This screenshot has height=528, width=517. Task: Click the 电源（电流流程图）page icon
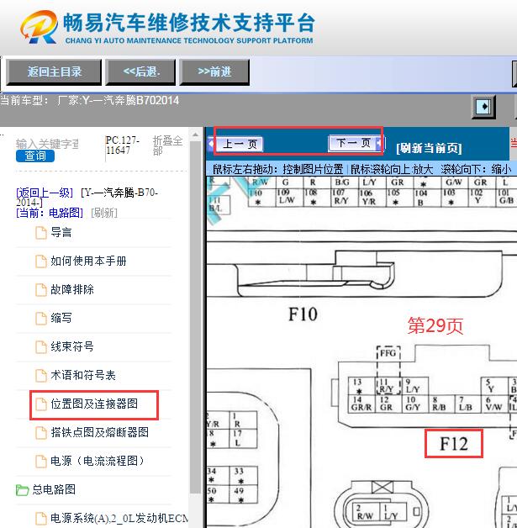pos(41,461)
